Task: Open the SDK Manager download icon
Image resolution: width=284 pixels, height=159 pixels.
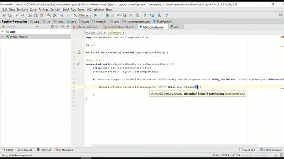Action: point(159,15)
